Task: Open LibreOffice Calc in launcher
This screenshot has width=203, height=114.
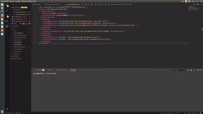Action: coord(2,23)
